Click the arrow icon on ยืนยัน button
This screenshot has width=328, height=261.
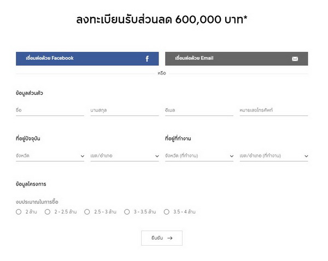point(170,238)
